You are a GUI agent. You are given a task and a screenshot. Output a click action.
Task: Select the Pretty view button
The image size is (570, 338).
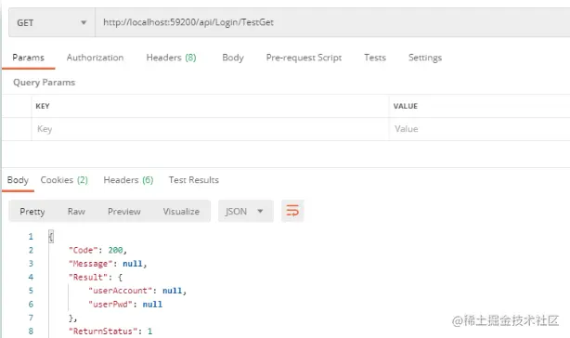pos(32,211)
